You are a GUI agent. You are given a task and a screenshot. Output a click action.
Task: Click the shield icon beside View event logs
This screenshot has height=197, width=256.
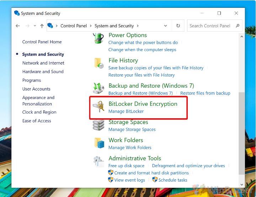111,180
